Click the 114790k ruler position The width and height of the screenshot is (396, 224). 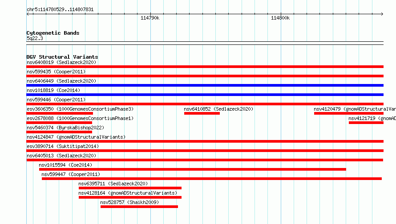pos(150,18)
